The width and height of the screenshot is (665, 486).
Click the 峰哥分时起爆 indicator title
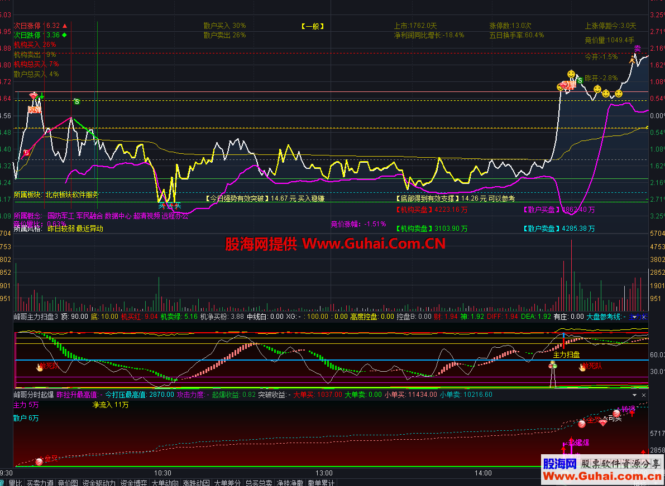[x=34, y=395]
